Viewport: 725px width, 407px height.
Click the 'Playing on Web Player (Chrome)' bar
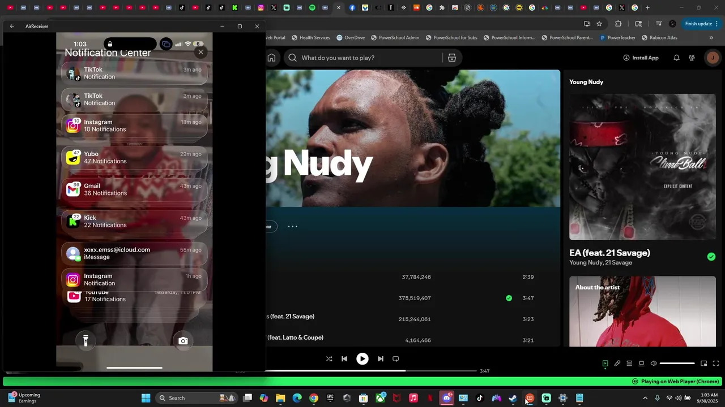[362, 382]
